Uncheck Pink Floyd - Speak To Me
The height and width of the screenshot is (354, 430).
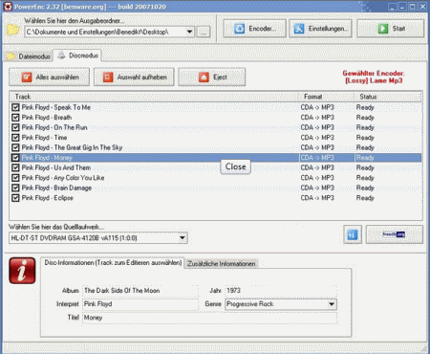click(x=15, y=107)
